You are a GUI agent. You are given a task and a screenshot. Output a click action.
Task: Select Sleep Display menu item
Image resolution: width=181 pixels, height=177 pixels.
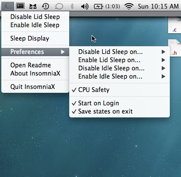click(35, 38)
